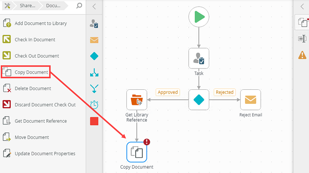Select the Decision diamond node on canvas

tap(199, 100)
